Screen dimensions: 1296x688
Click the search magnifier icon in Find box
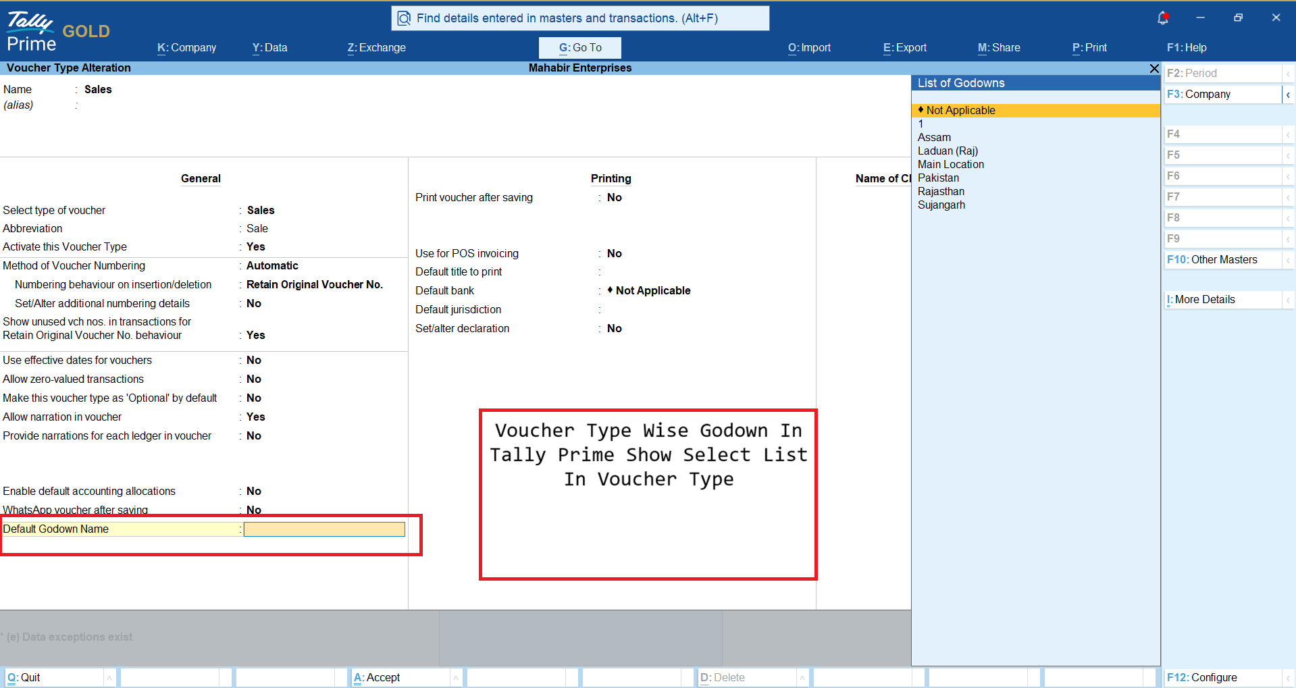pos(404,18)
